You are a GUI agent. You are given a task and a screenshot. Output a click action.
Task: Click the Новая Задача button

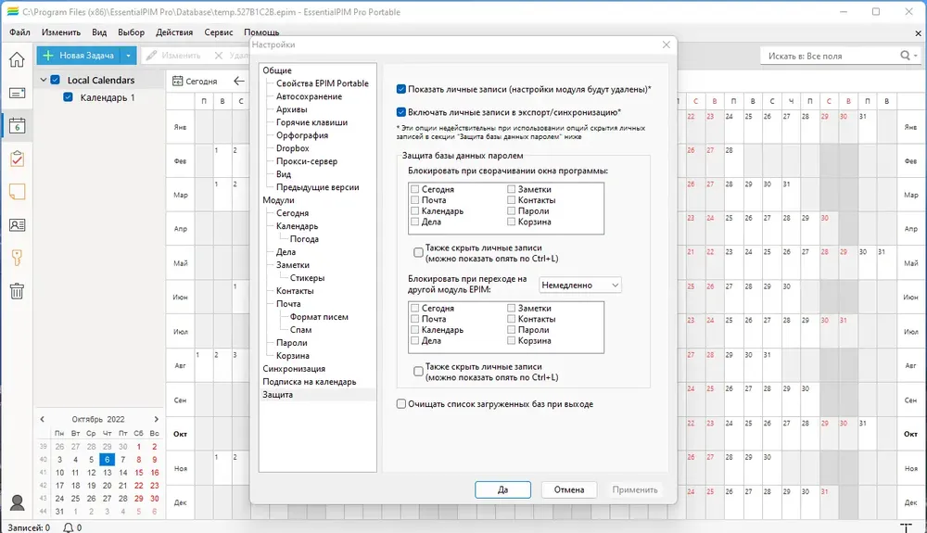(79, 56)
